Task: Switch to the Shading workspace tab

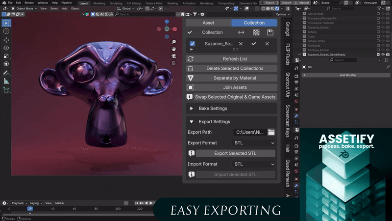Action: 172,3
